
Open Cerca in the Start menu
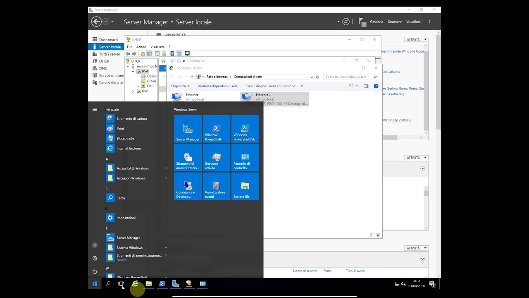tap(137, 198)
